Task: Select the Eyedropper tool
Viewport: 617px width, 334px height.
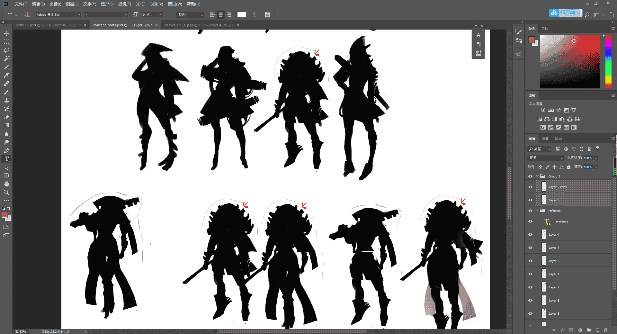Action: 6,75
